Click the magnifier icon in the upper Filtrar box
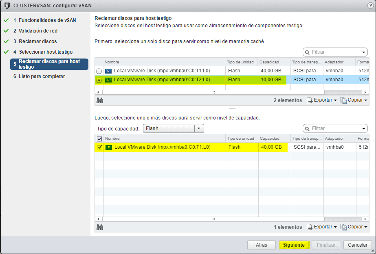 [306, 52]
